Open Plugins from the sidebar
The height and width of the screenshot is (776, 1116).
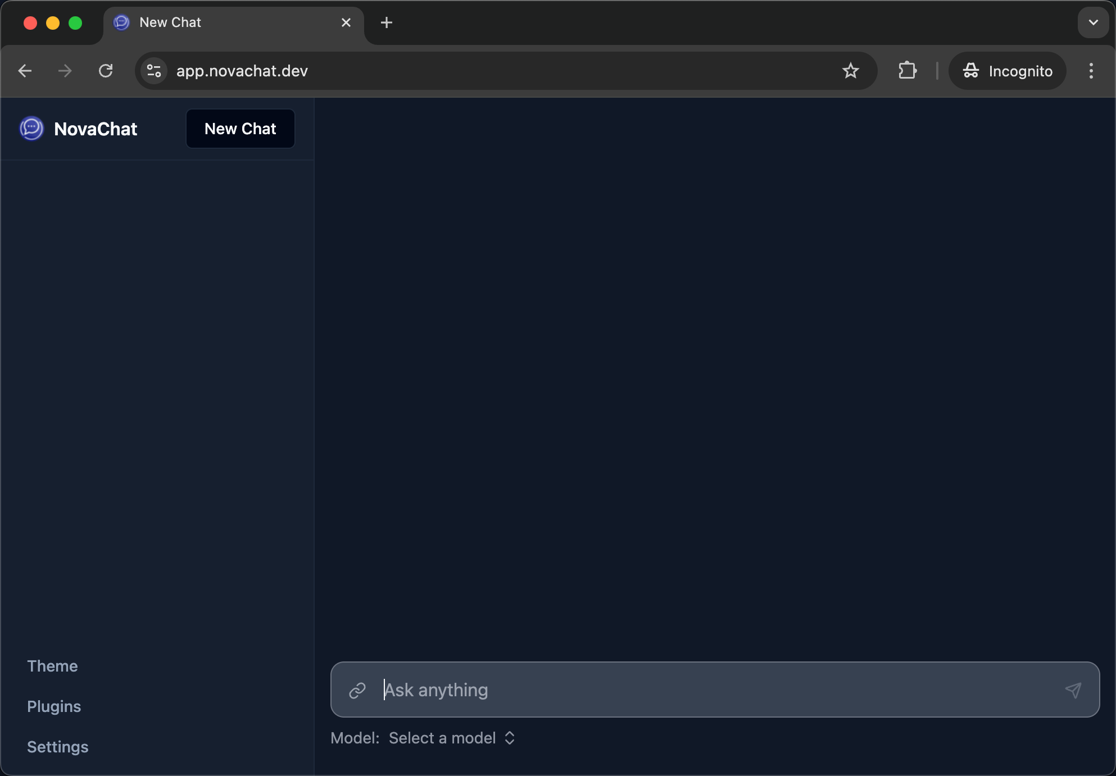(x=54, y=706)
